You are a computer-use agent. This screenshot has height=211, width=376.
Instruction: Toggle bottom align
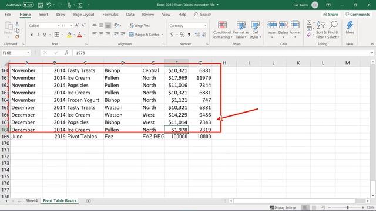tap(108, 25)
